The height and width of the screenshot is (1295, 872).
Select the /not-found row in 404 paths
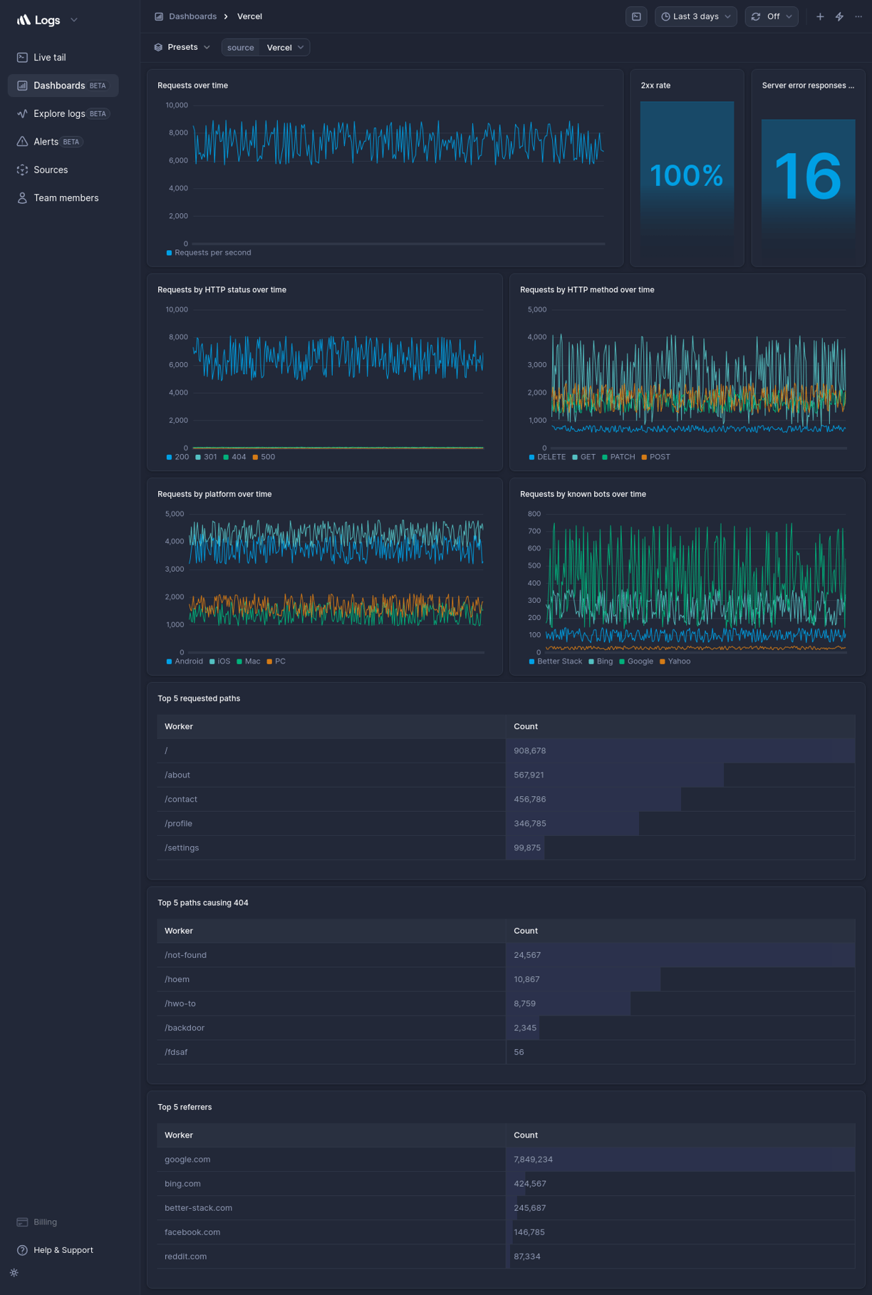(506, 955)
